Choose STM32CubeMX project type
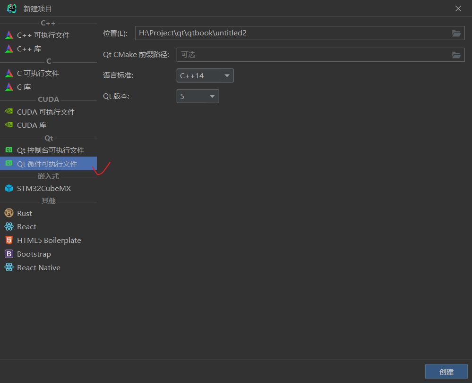The image size is (472, 383). click(49, 189)
